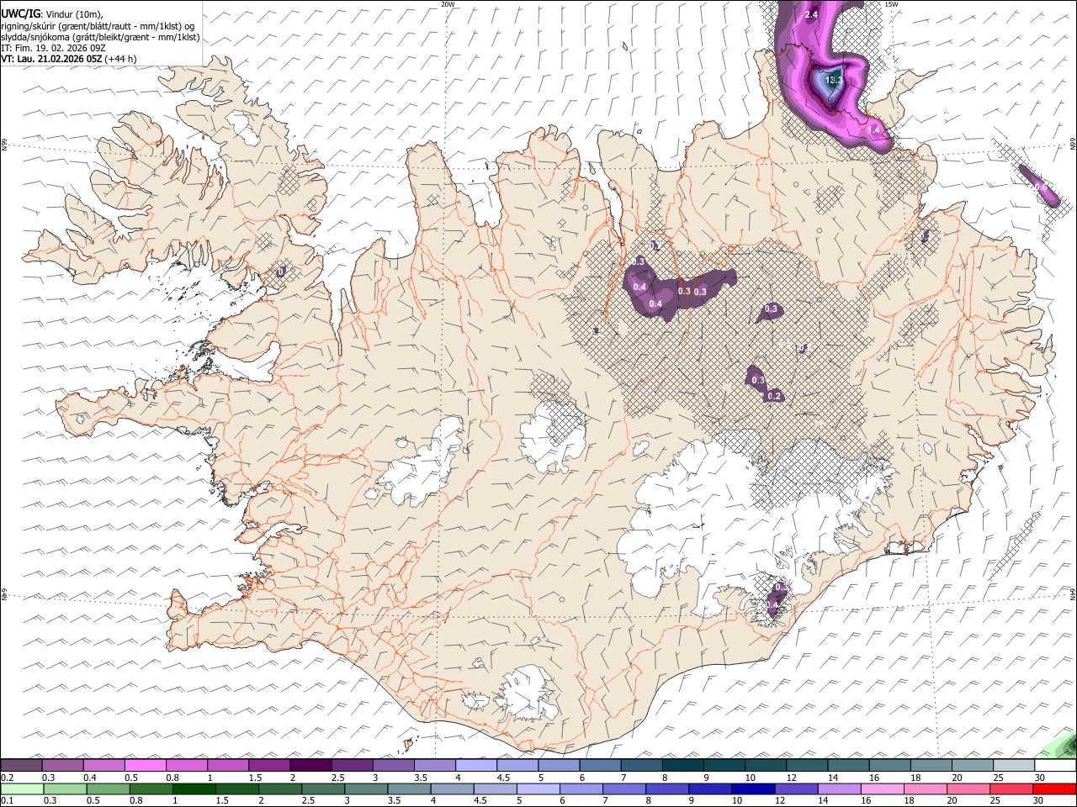
Task: Click the light gray swatch at 25 on upper scale
Action: pos(1013,765)
